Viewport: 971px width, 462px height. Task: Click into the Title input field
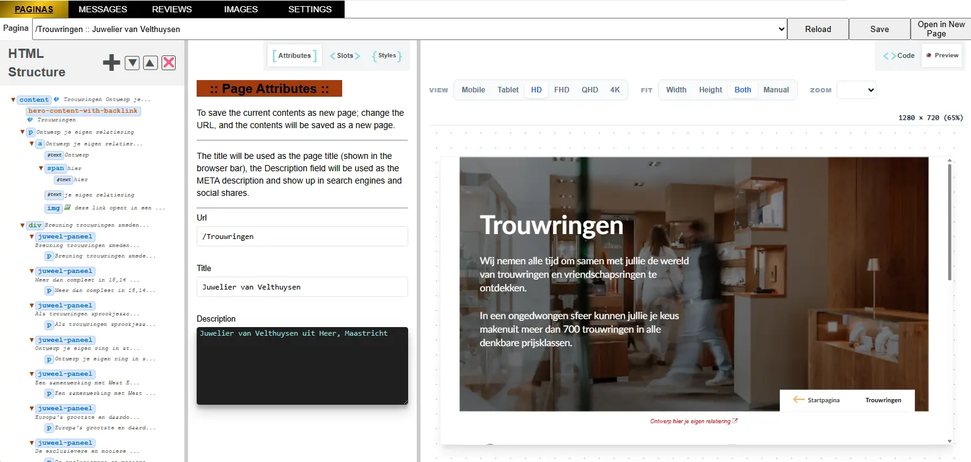click(302, 287)
